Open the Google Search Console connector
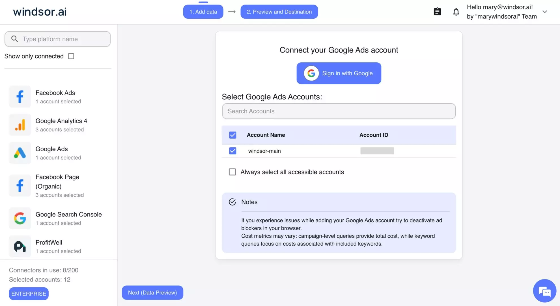 pyautogui.click(x=20, y=218)
